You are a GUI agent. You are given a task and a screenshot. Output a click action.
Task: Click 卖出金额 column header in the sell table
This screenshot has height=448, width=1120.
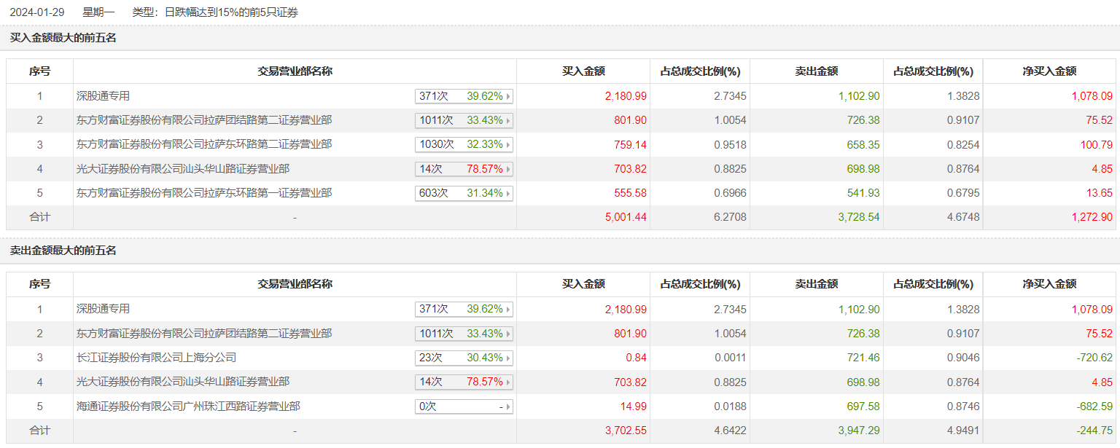pos(816,285)
